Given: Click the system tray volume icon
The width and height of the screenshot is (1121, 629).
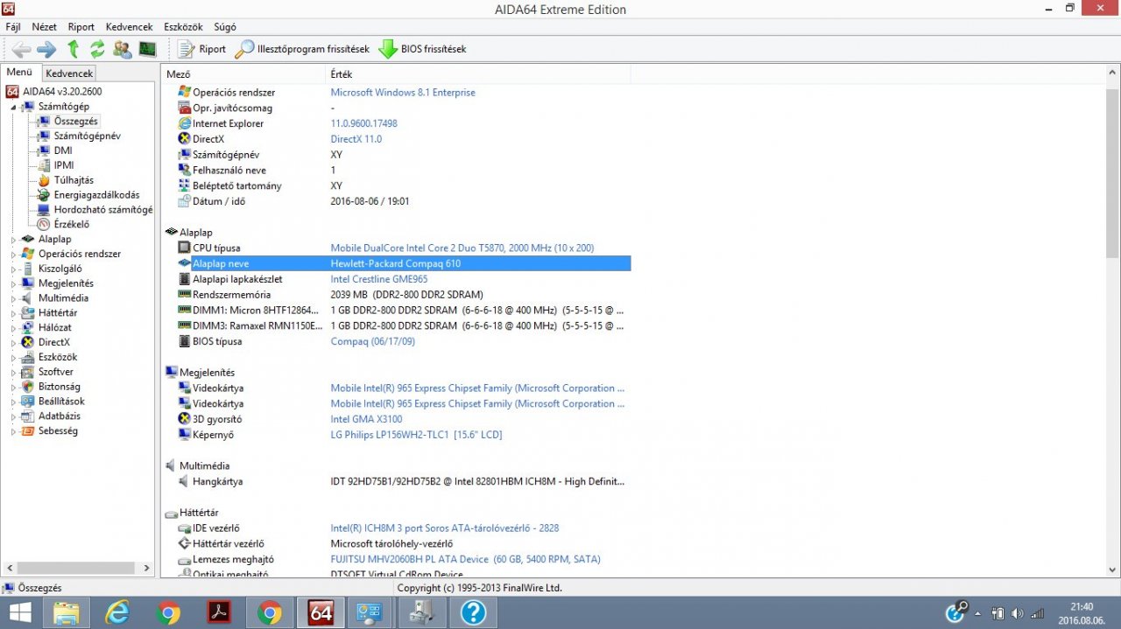Looking at the screenshot, I should [1019, 613].
